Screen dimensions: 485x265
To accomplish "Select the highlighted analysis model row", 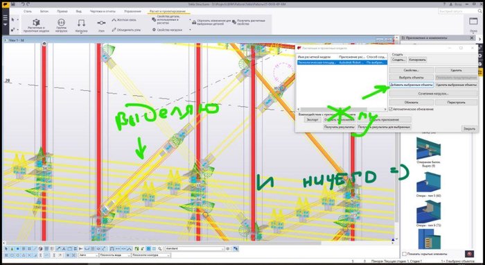I will pos(342,62).
